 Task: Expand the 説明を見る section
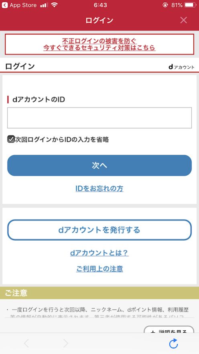click(x=169, y=329)
